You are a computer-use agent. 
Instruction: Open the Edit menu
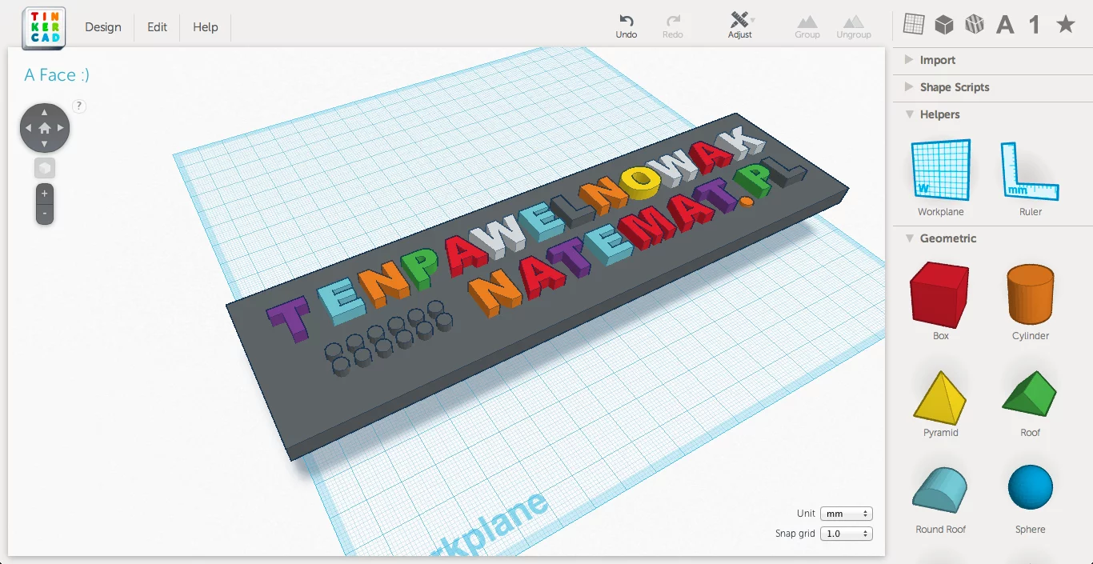[x=157, y=27]
